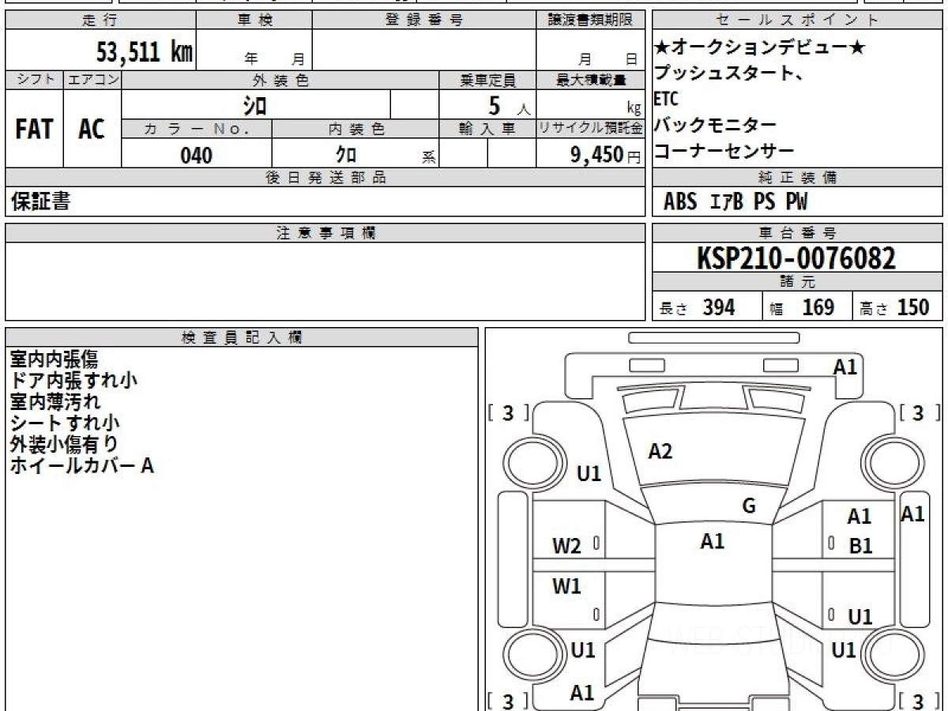
Task: Click the 登録番号 header cell
Action: tap(424, 20)
